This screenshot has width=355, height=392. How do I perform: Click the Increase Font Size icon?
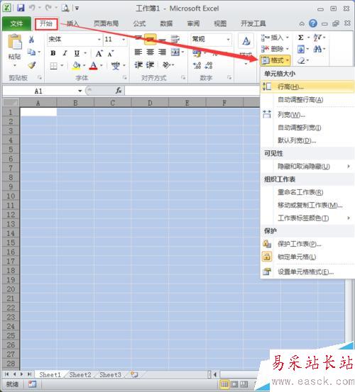click(x=99, y=53)
